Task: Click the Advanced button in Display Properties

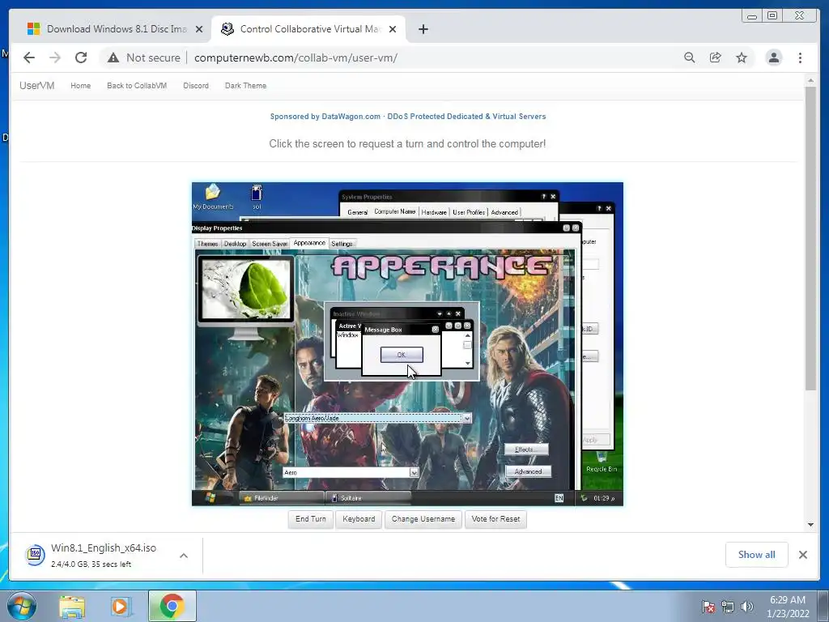Action: [528, 471]
